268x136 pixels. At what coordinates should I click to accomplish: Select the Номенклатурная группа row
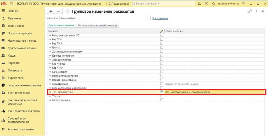point(155,76)
